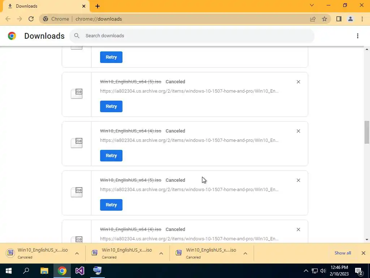Retry the topmost partially visible download
This screenshot has height=278, width=370.
pyautogui.click(x=111, y=57)
